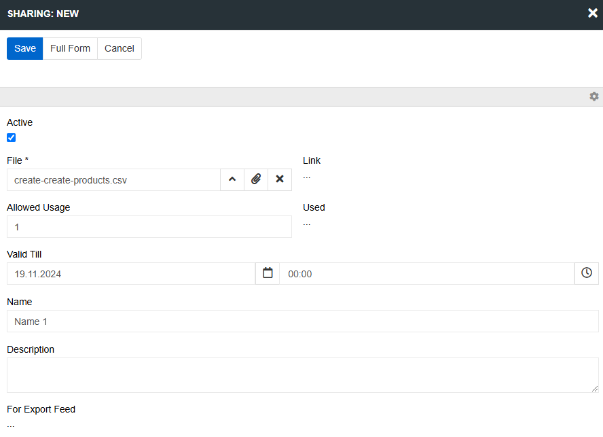This screenshot has height=437, width=603.
Task: Click the For Export Feed value
Action: point(11,425)
